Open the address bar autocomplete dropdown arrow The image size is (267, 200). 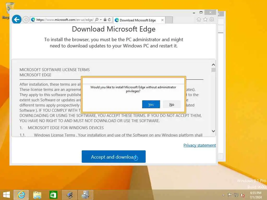point(101,20)
